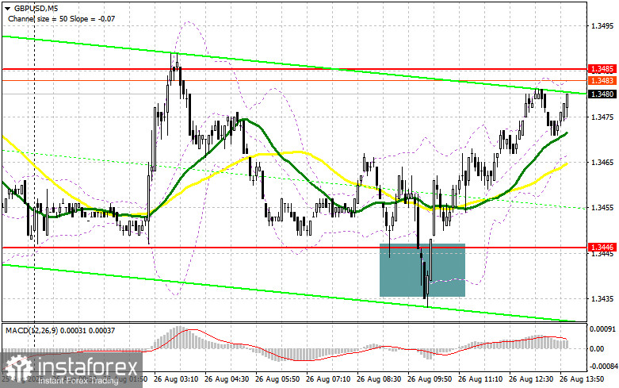Click the '26 Aug 05:50' time label
This screenshot has width=619, height=388.
[x=277, y=379]
